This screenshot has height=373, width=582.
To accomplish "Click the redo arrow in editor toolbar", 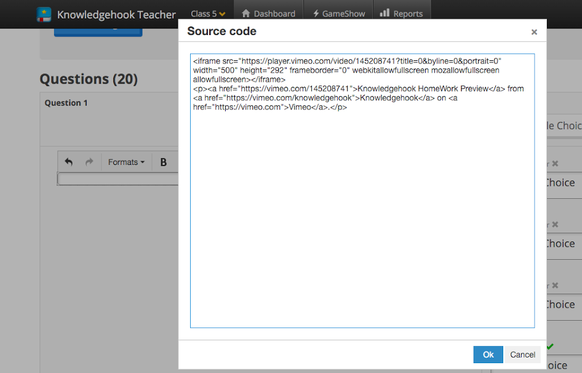I will pos(89,162).
